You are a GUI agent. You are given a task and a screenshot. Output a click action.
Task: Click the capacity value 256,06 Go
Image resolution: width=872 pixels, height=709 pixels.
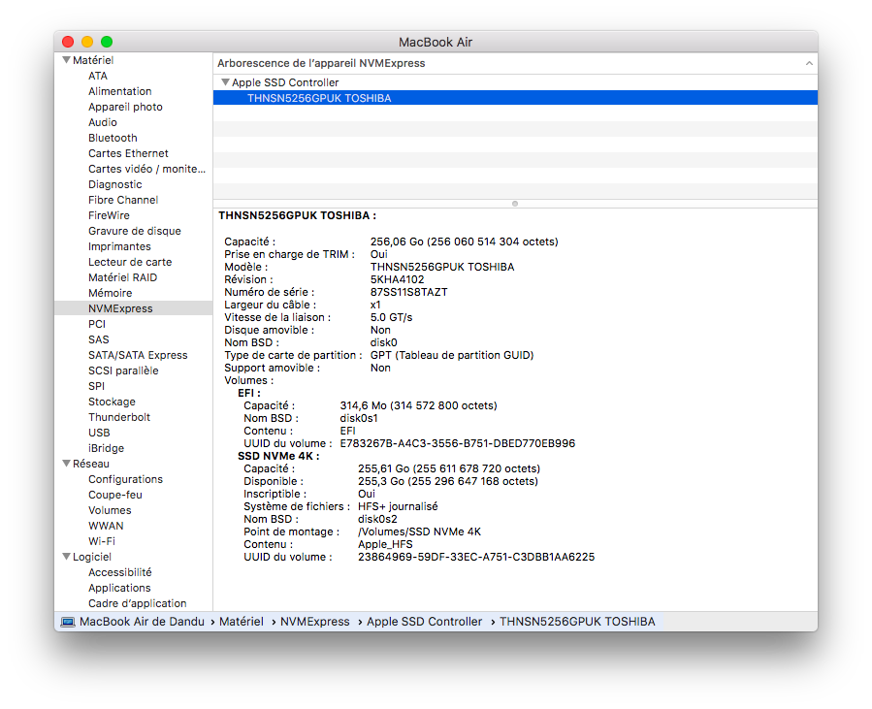pos(465,242)
